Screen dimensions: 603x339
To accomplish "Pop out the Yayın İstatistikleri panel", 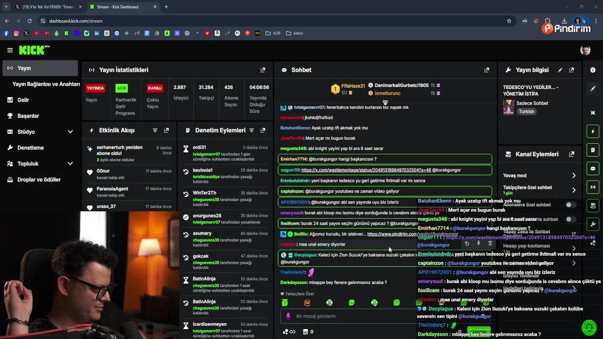I will (x=263, y=70).
